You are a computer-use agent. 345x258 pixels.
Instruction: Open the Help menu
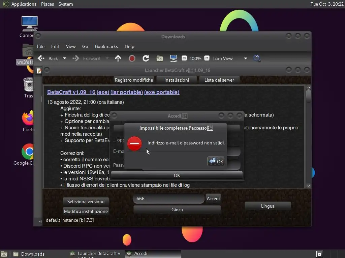coord(129,46)
